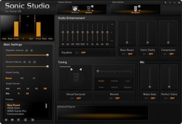Click the Profiles list scrollbar
The width and height of the screenshot is (182, 124).
[46, 106]
